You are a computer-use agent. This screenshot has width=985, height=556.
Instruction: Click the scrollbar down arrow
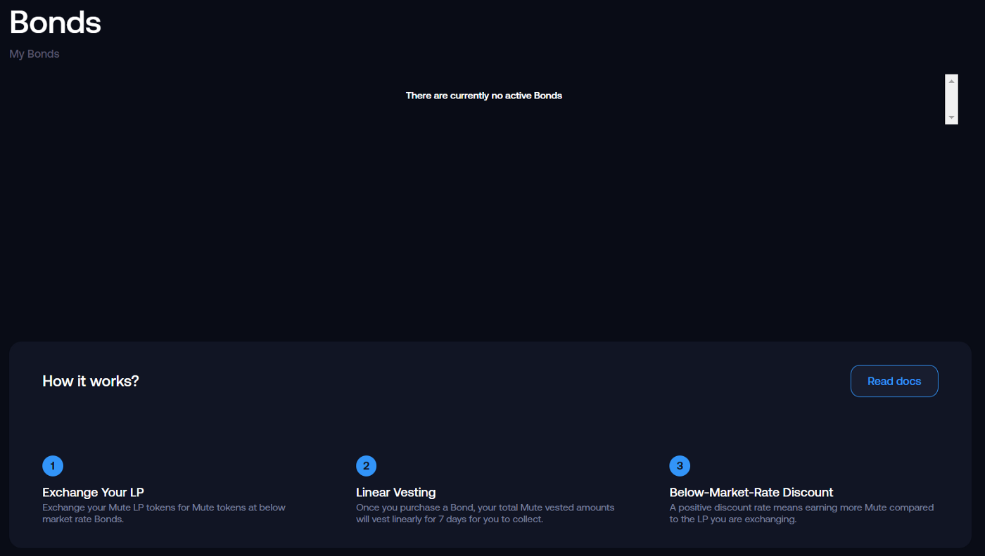(x=951, y=117)
